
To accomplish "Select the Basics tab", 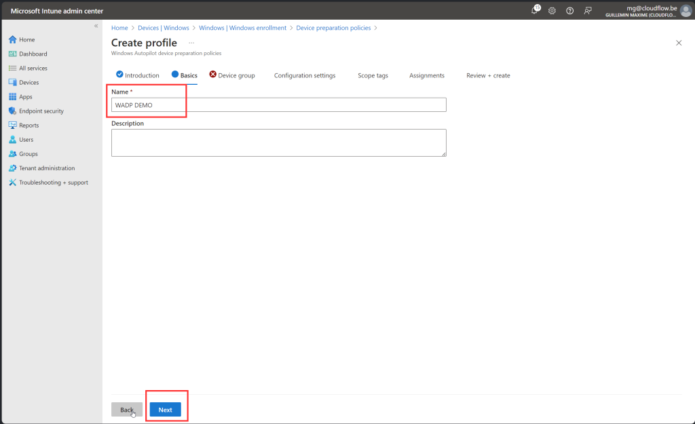I will (x=185, y=75).
